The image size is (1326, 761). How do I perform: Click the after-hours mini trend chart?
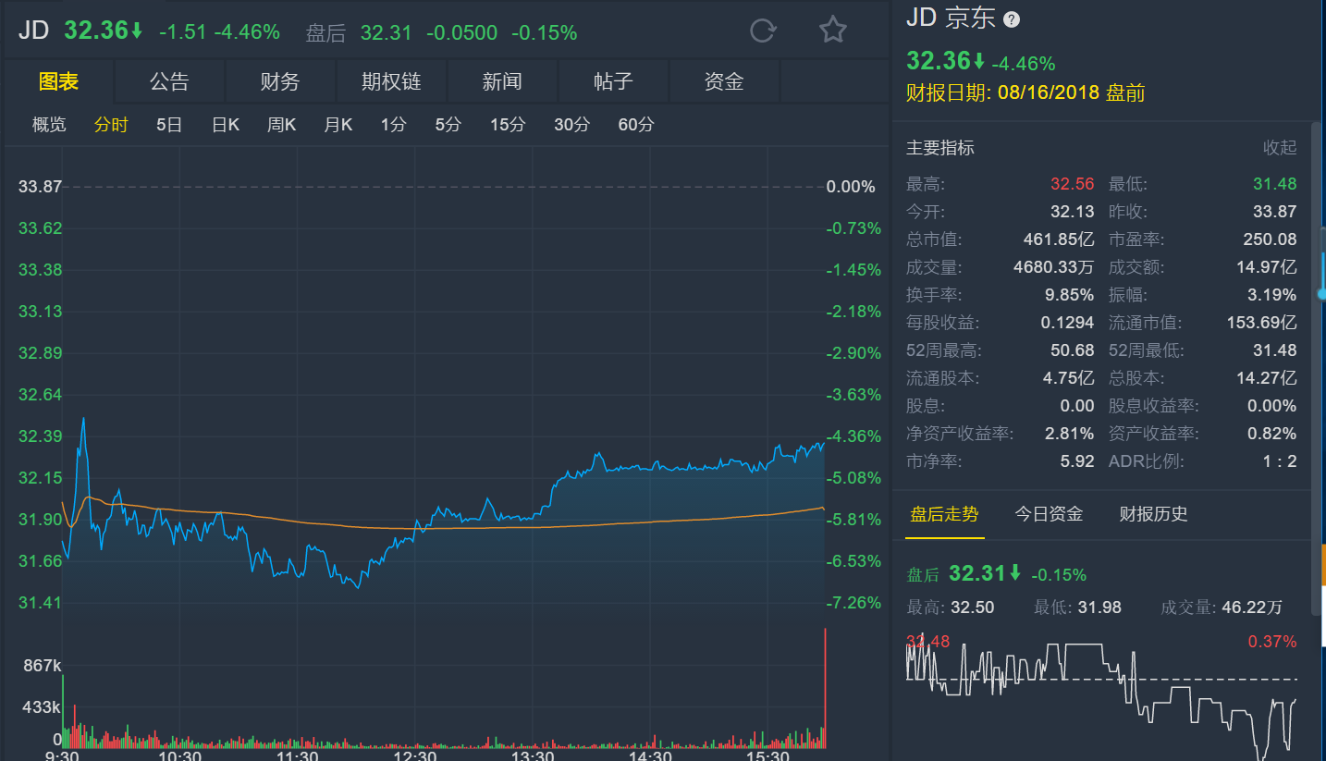pos(1101,698)
